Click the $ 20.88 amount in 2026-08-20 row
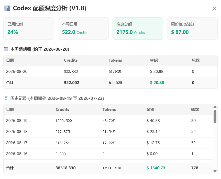 coord(157,72)
